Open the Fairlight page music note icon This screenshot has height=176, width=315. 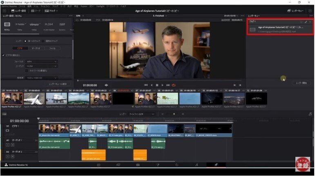point(197,165)
